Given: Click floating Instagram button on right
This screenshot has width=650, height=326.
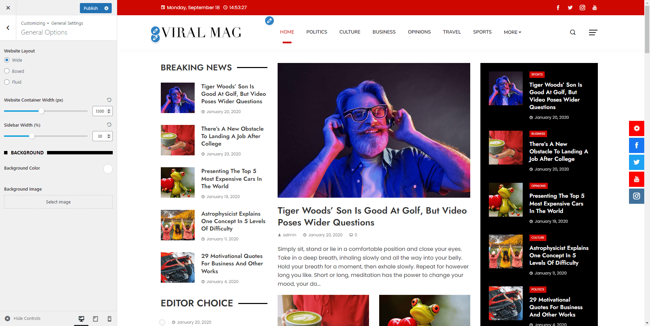Looking at the screenshot, I should (636, 196).
